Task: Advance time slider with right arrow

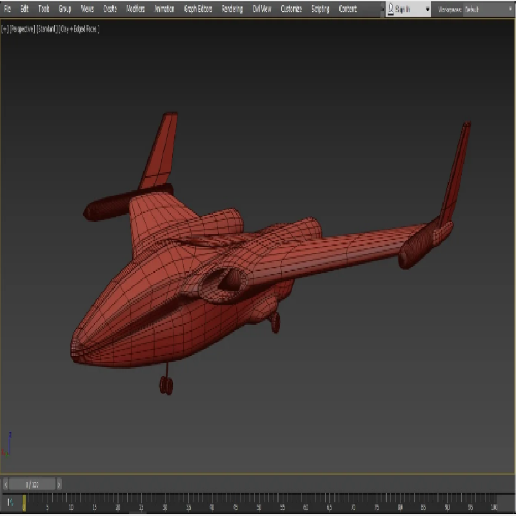Action: pos(59,484)
